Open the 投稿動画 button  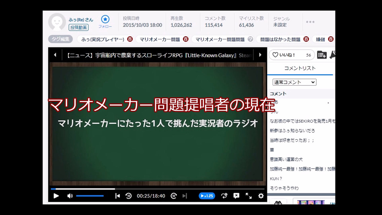[78, 27]
